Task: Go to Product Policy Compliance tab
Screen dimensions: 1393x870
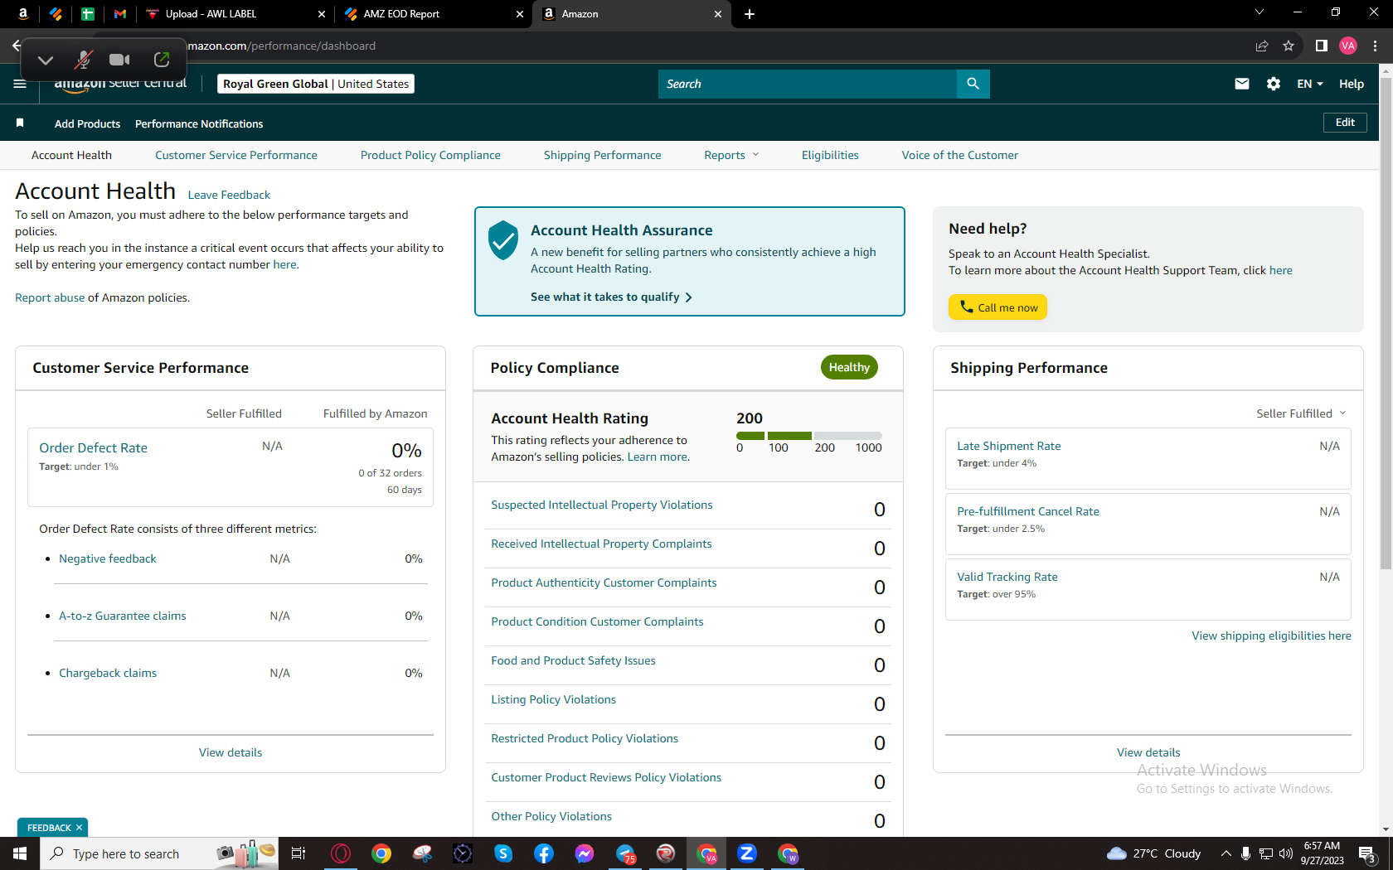Action: (x=430, y=155)
